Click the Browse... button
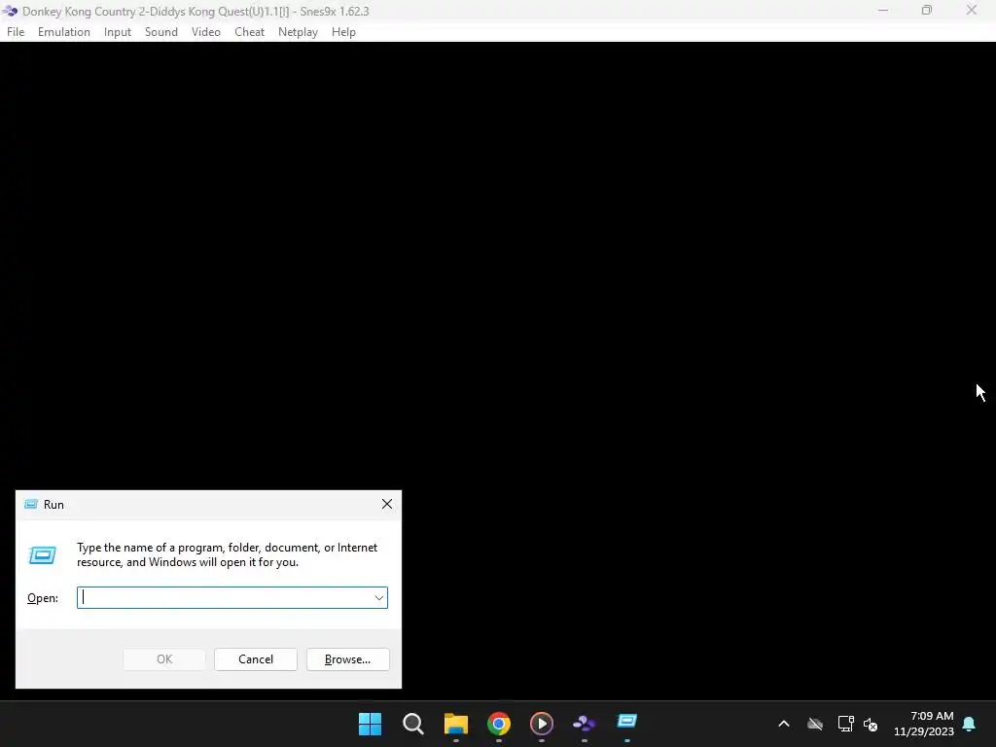Image resolution: width=996 pixels, height=747 pixels. click(x=347, y=659)
